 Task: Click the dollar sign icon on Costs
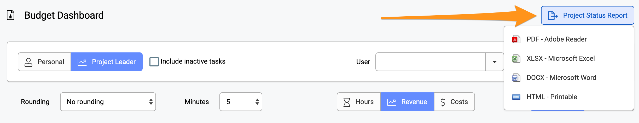443,102
